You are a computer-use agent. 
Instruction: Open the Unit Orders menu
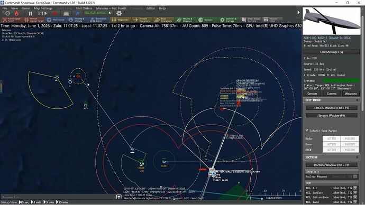(x=84, y=8)
